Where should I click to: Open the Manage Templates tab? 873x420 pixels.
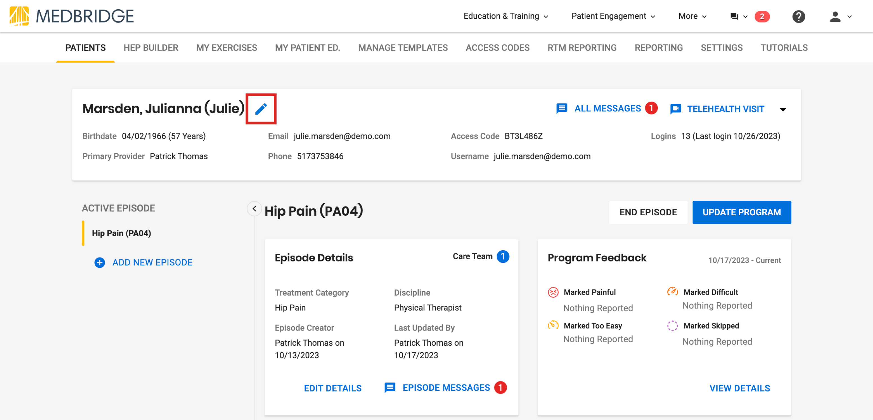(x=403, y=48)
